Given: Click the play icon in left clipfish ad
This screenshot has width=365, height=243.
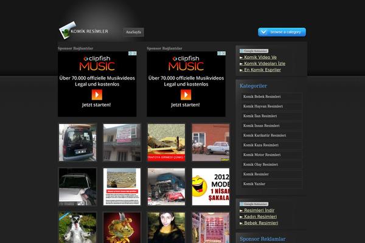Looking at the screenshot, I should [x=97, y=95].
